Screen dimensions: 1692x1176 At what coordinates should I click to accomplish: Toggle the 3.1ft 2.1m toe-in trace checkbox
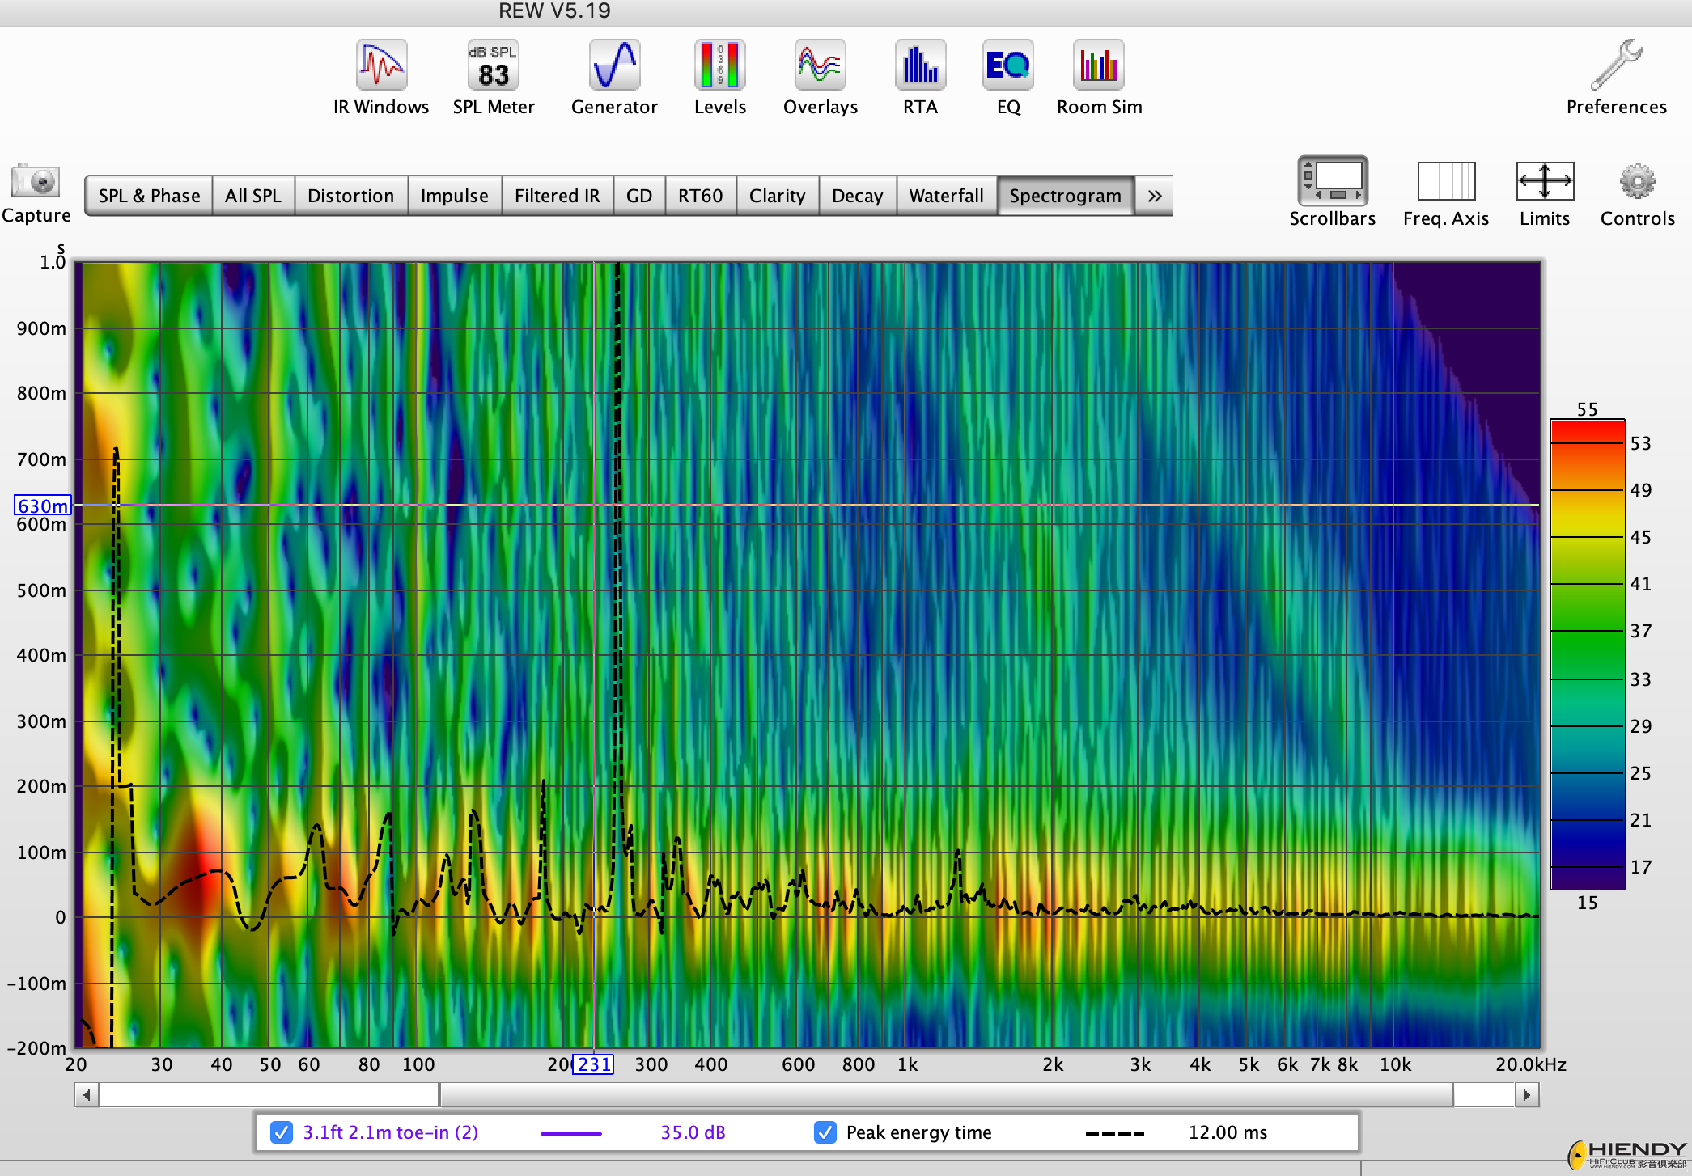tap(281, 1132)
